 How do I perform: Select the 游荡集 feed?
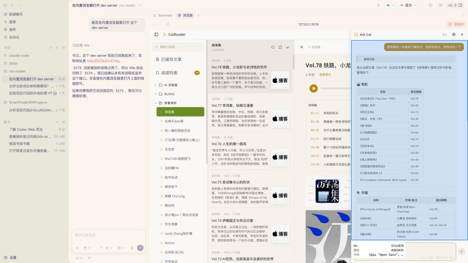pos(180,112)
